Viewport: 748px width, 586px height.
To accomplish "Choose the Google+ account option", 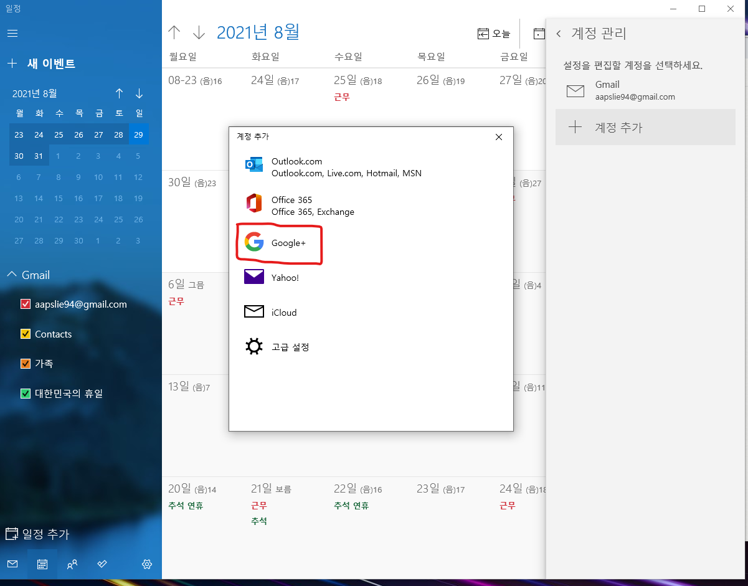I will click(371, 243).
